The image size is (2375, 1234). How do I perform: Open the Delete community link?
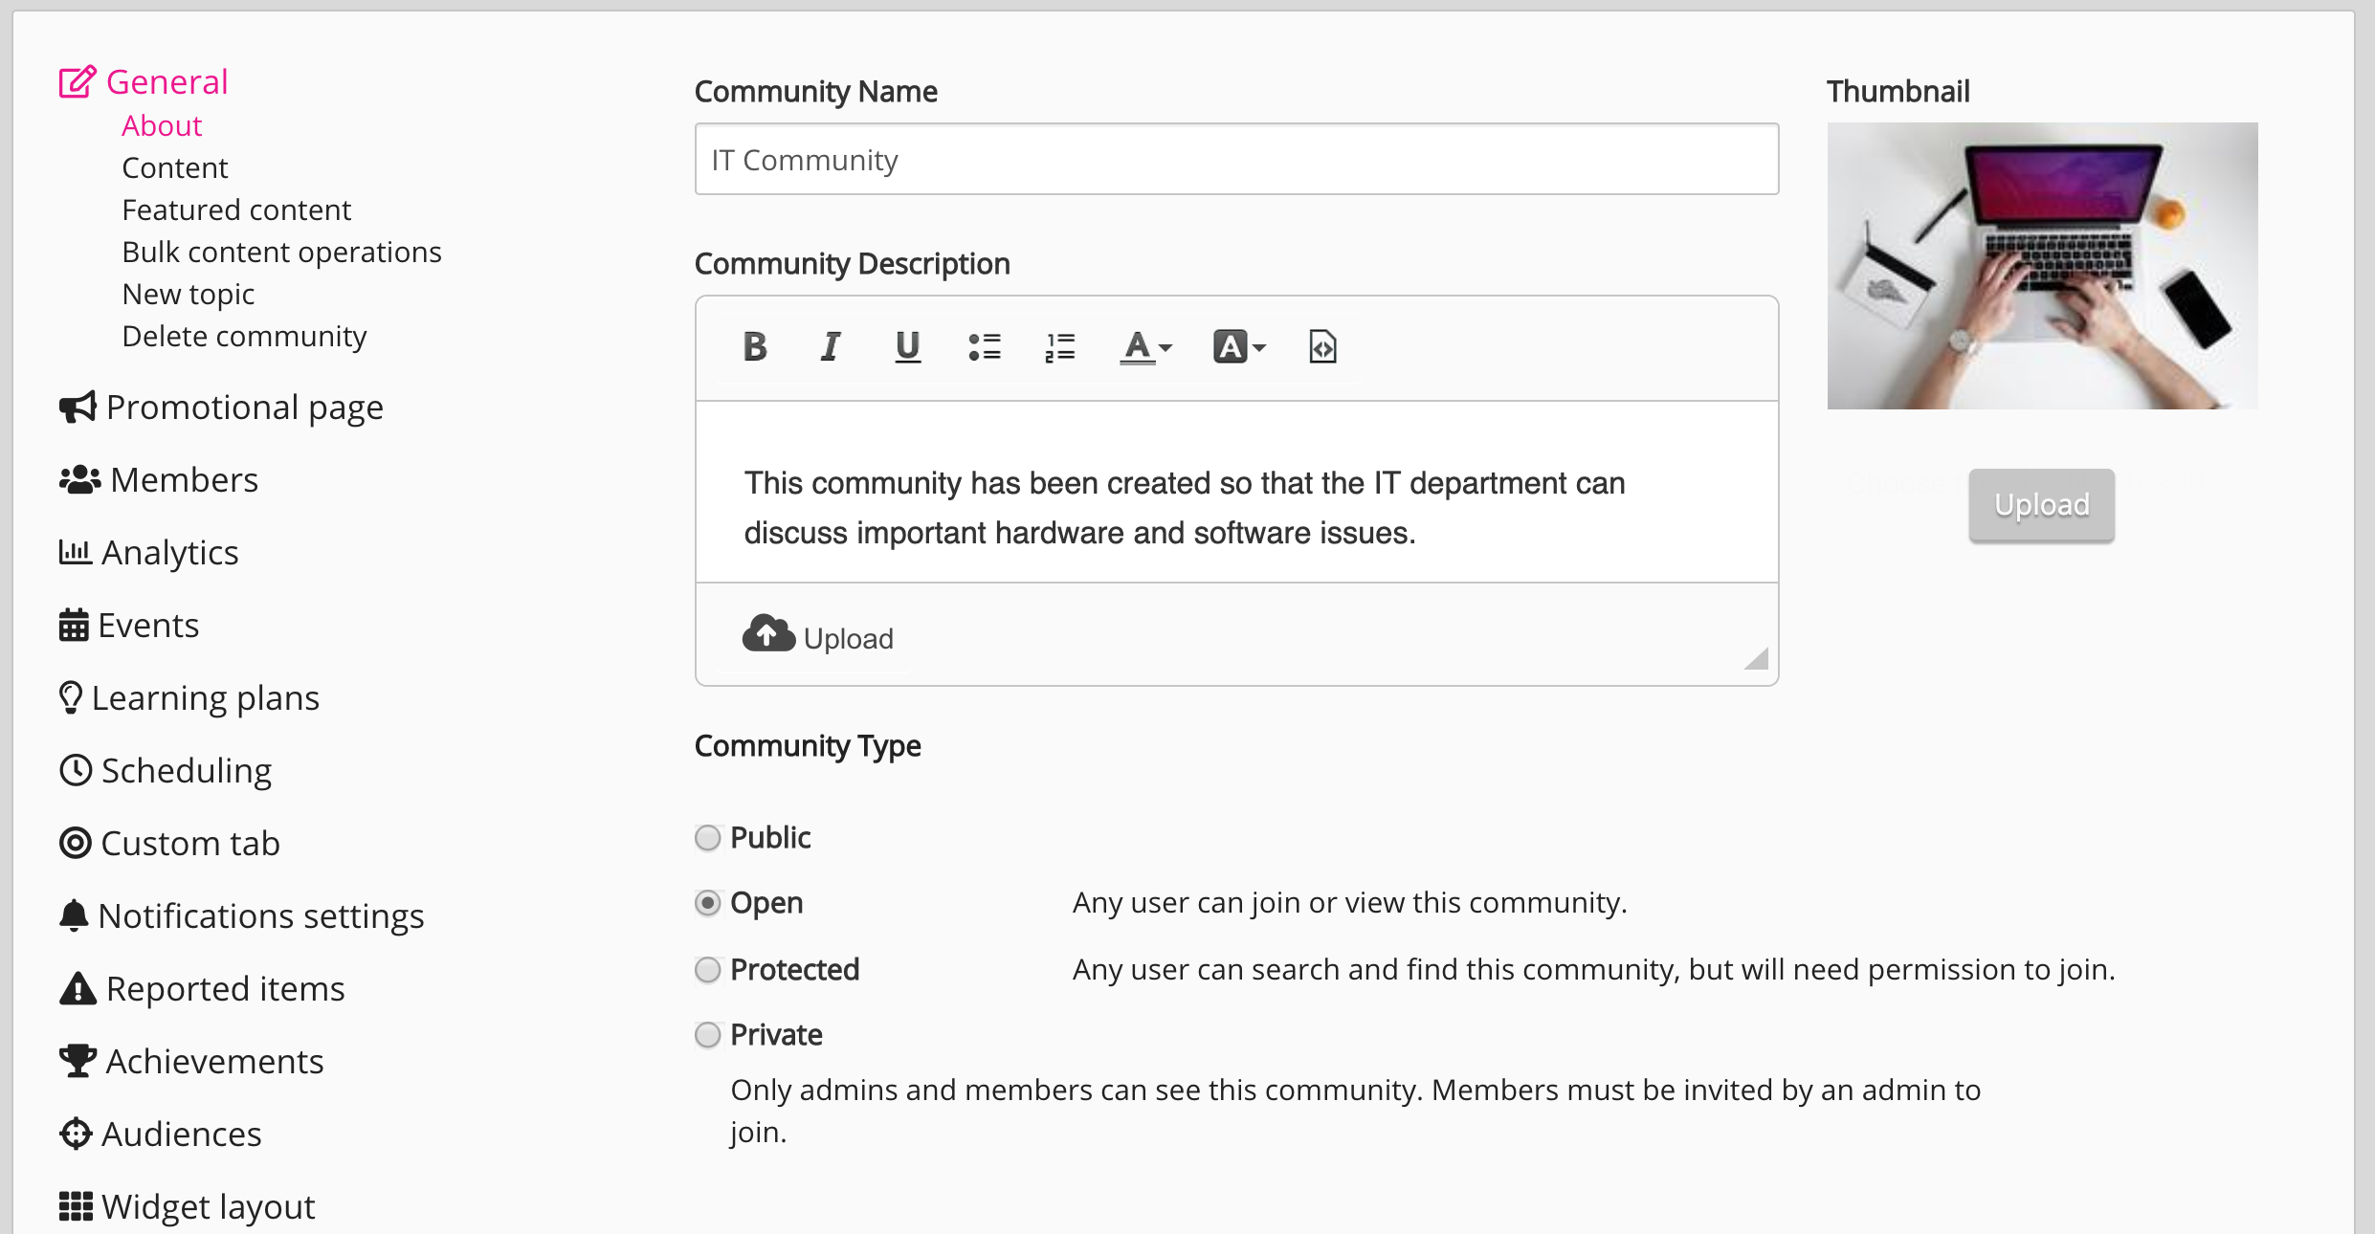(x=244, y=337)
